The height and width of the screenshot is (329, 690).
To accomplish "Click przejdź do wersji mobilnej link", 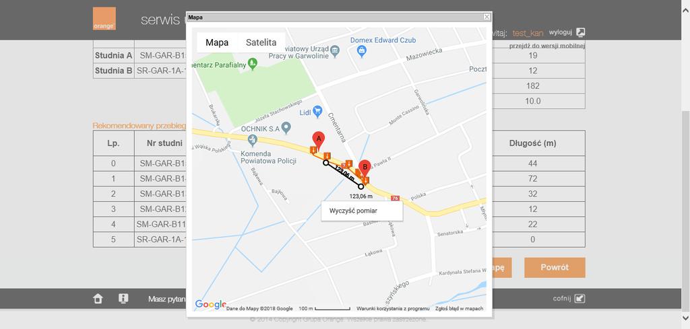I will (547, 46).
